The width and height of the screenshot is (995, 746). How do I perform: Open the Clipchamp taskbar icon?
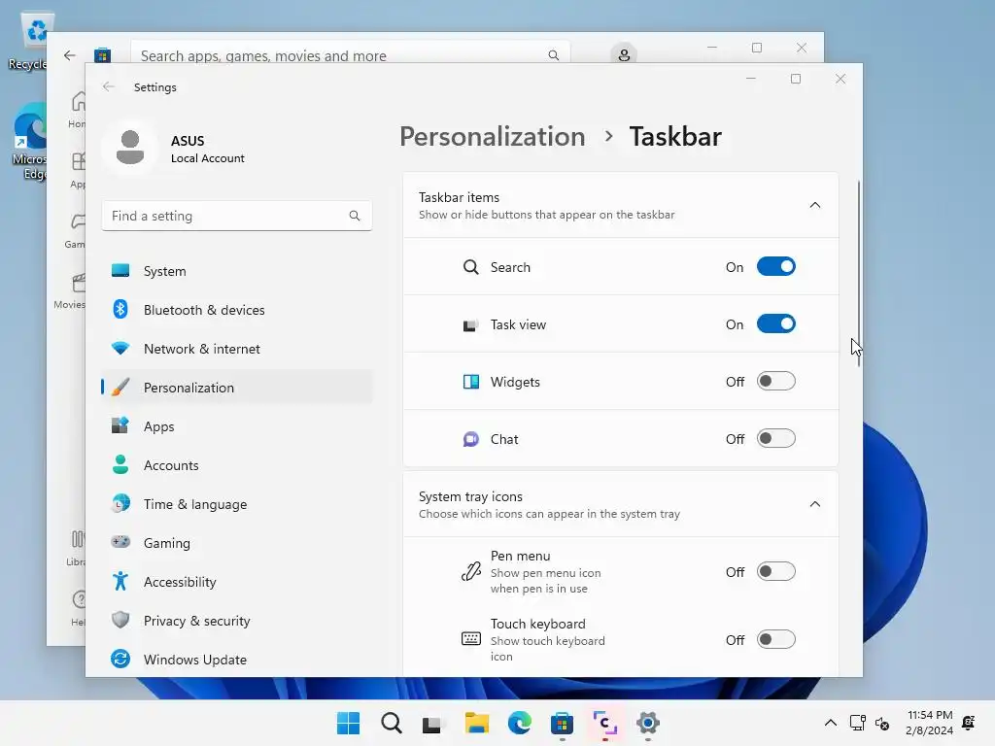604,723
